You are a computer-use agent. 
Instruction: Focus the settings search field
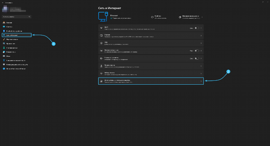pyautogui.click(x=17, y=17)
